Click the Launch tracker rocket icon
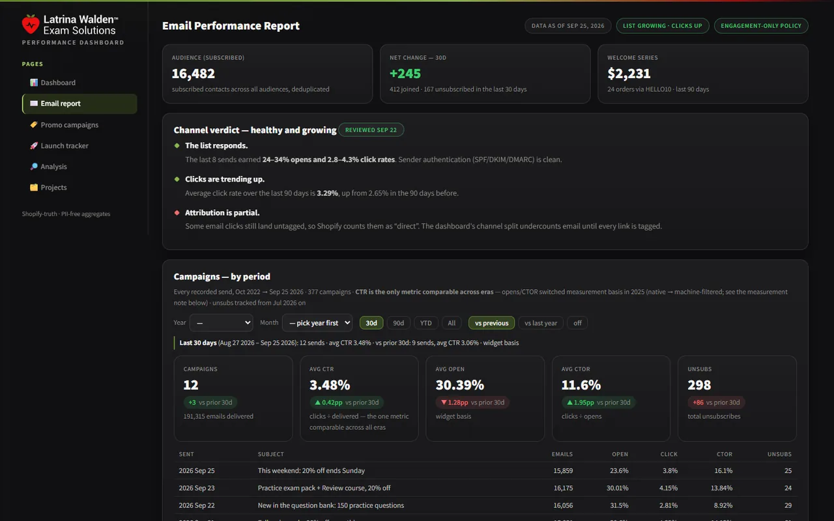 (x=34, y=146)
